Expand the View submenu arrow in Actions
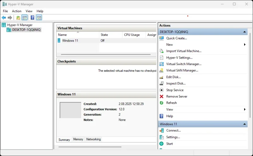Screen dimensions: 253x156 245,109
